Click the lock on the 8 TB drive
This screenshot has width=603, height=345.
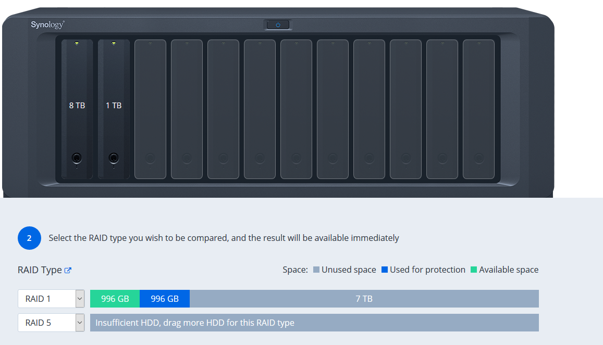pos(77,158)
